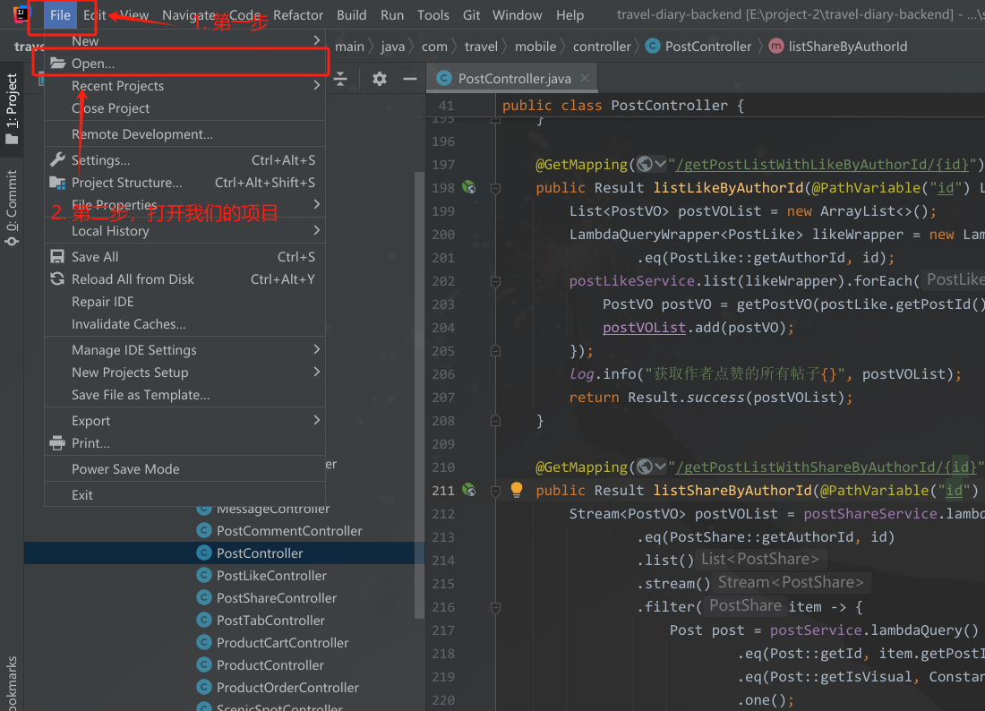This screenshot has height=711, width=985.
Task: Click line number 206 in the gutter
Action: [443, 373]
